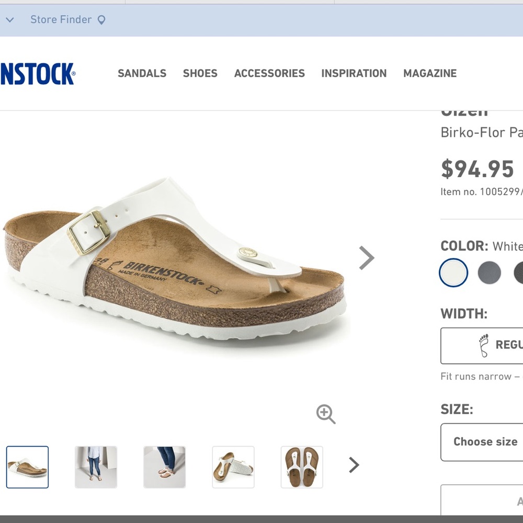
Task: Select the white color option
Action: tap(453, 272)
